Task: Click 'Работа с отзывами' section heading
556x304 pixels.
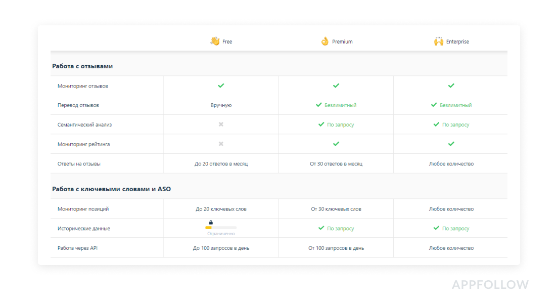Action: 82,66
